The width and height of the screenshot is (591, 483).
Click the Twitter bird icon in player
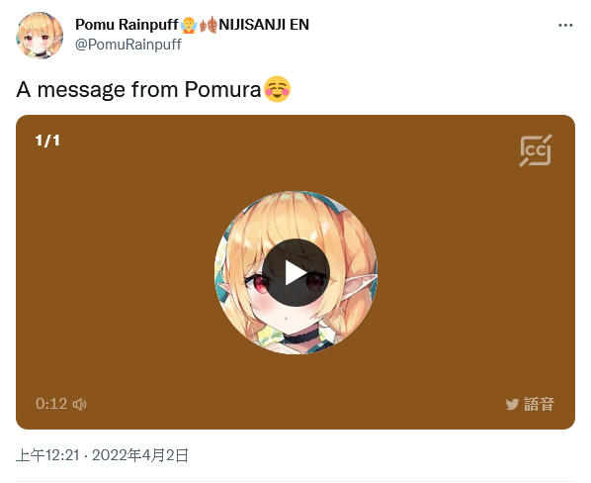click(512, 405)
